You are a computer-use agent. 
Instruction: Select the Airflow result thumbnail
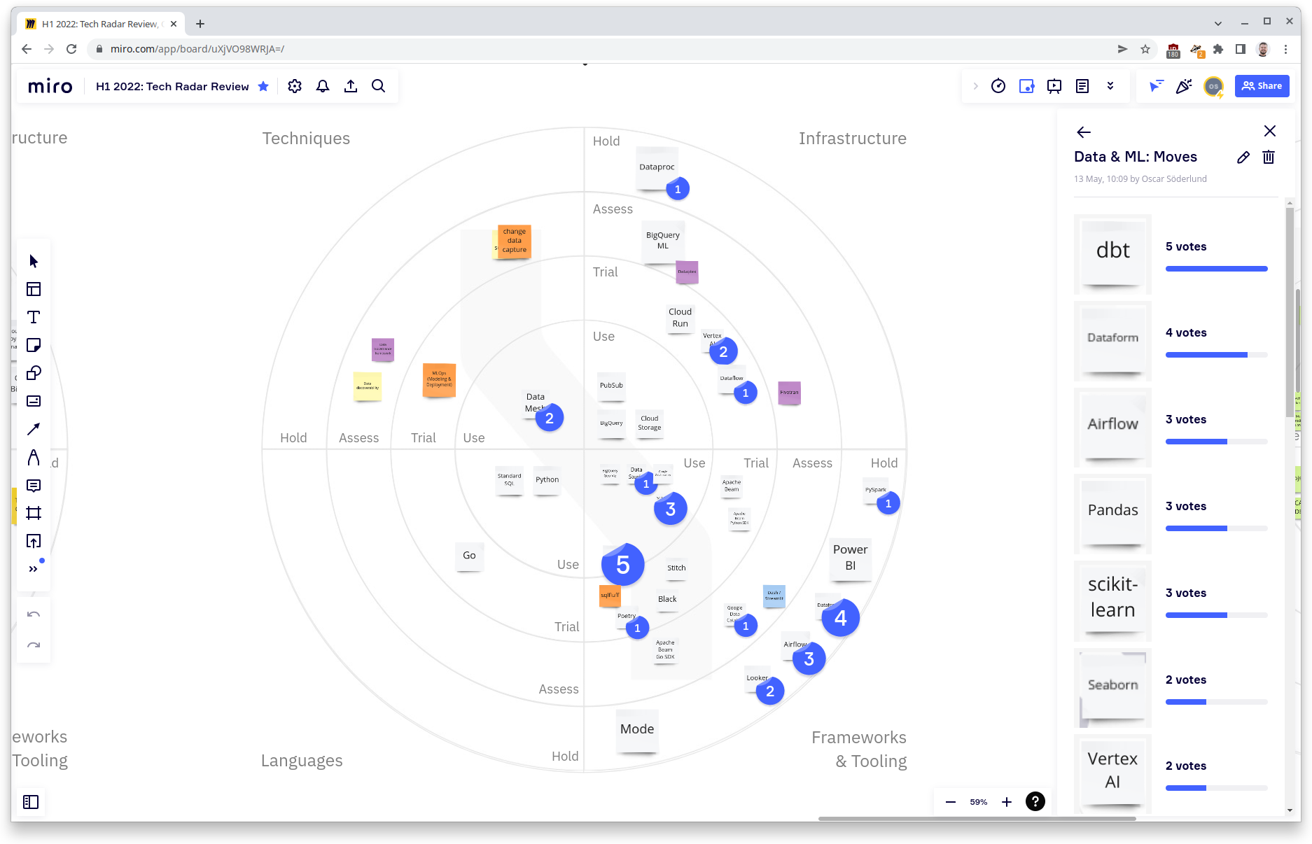pos(1112,427)
